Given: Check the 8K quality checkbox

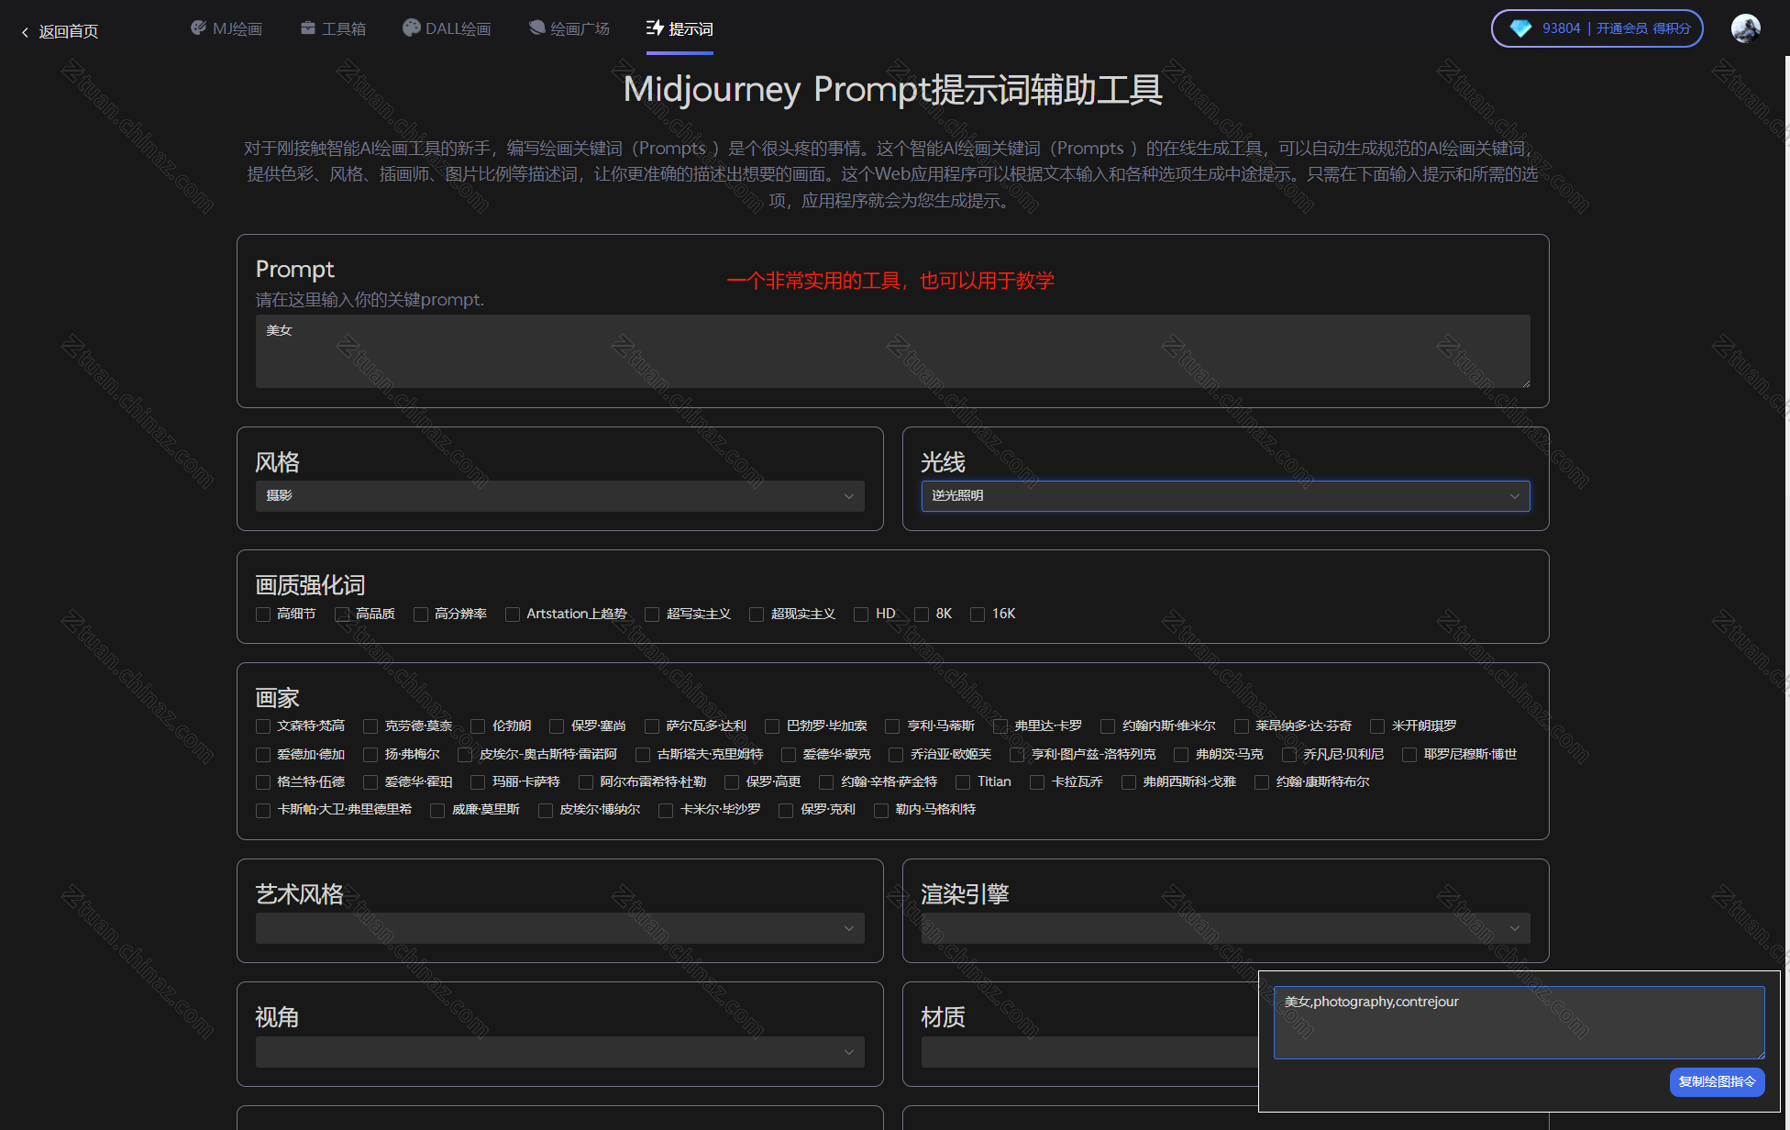Looking at the screenshot, I should tap(922, 615).
